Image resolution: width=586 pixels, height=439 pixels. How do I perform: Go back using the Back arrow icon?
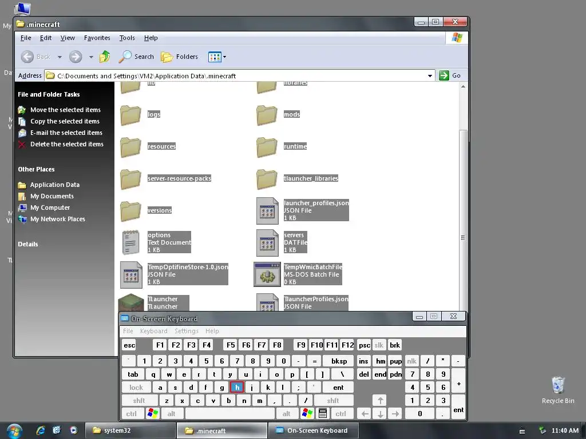27,57
